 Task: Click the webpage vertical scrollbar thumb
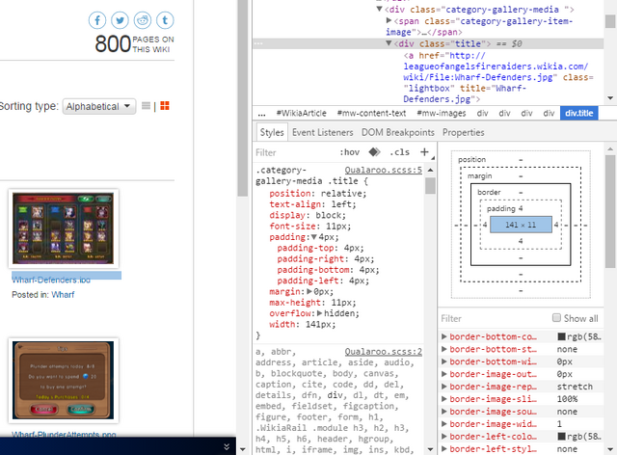[242, 98]
